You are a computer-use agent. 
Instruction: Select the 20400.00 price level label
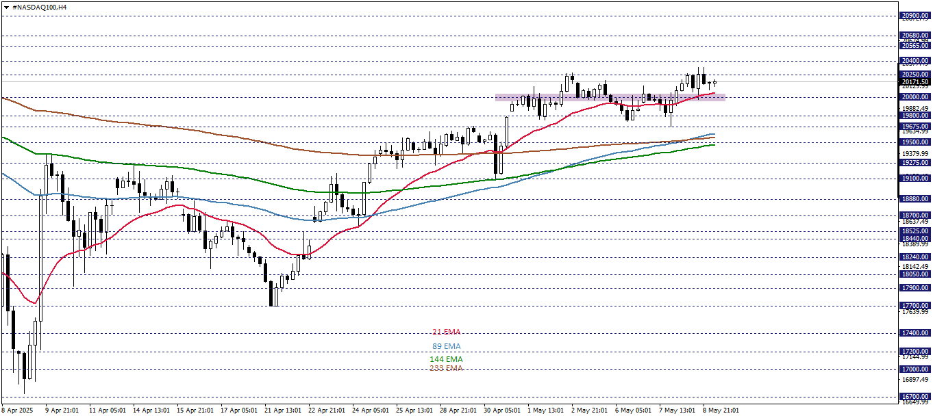[x=916, y=61]
